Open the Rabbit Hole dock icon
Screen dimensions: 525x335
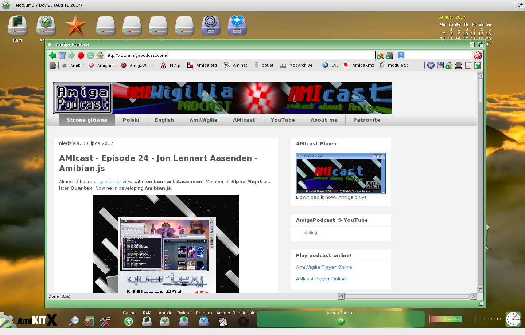(x=244, y=322)
